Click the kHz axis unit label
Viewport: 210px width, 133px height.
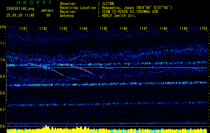[3, 27]
